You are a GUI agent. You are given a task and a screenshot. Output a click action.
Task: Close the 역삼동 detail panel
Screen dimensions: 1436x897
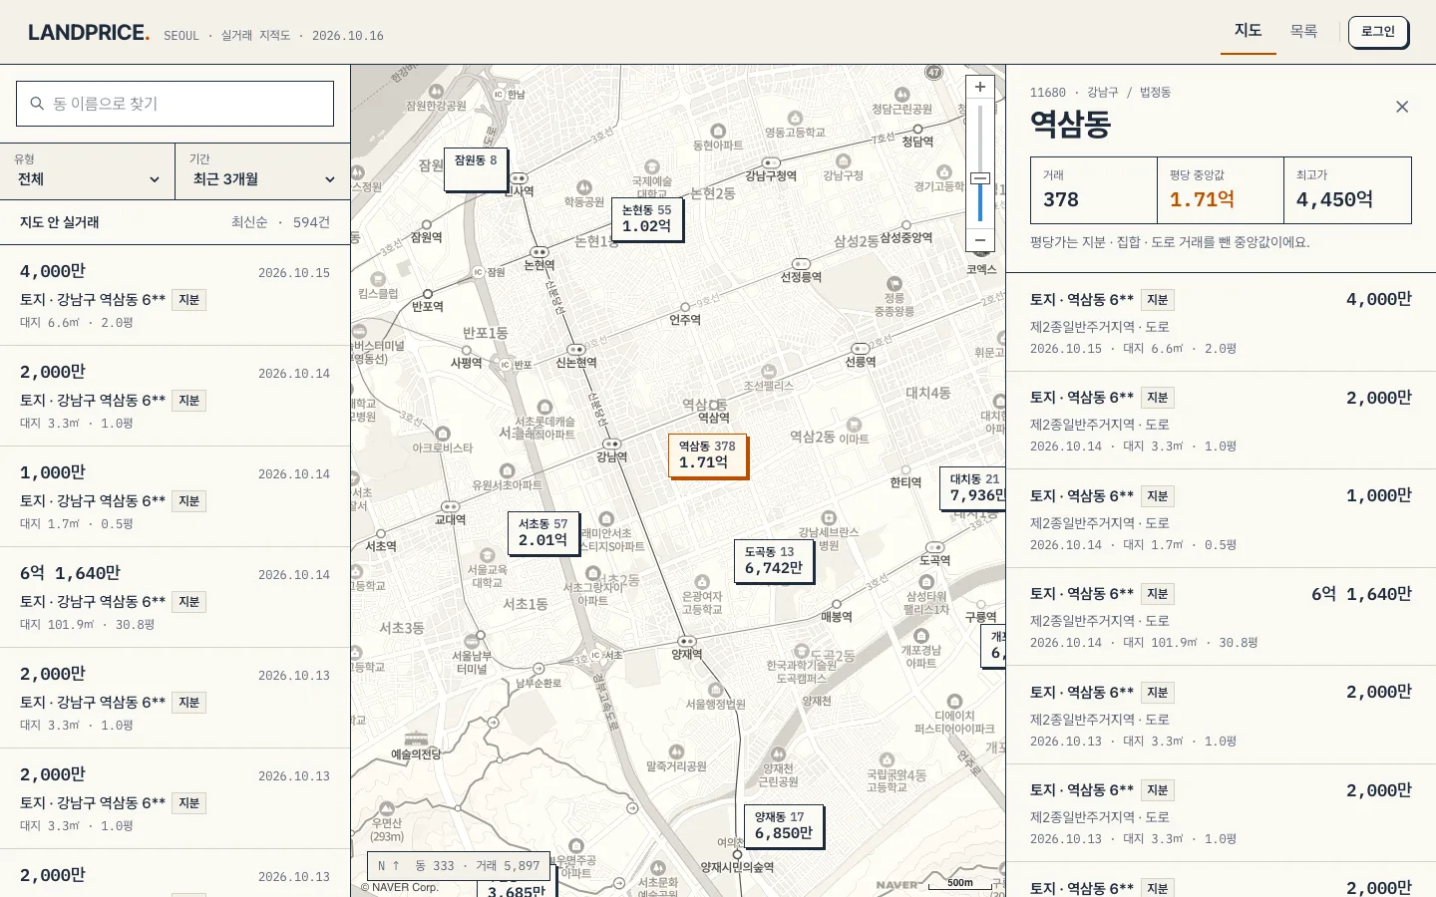1402,107
